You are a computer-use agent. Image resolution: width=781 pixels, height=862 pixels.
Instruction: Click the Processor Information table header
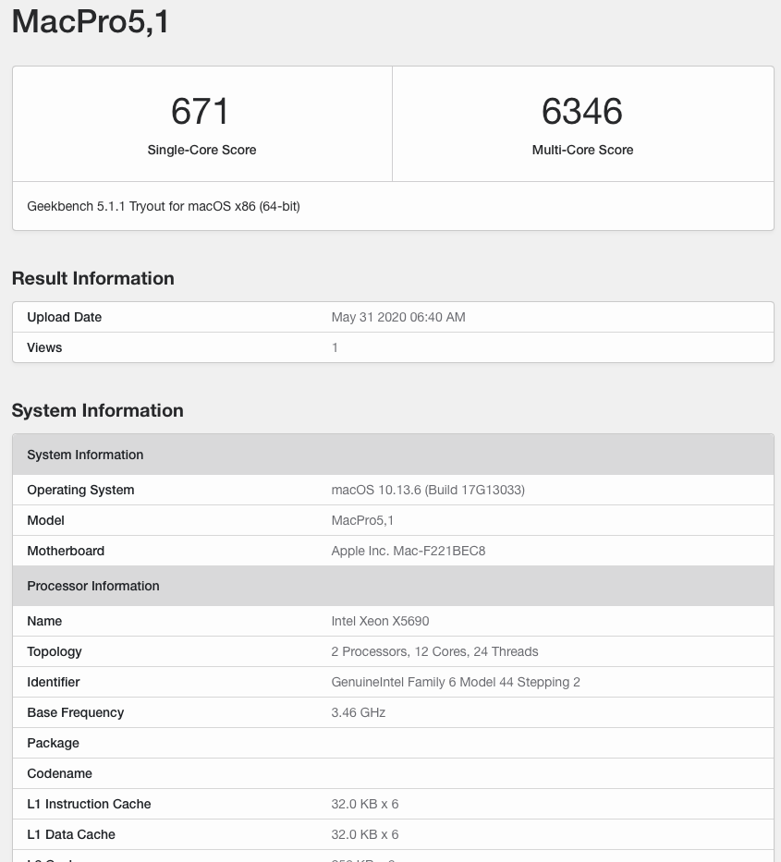click(393, 586)
